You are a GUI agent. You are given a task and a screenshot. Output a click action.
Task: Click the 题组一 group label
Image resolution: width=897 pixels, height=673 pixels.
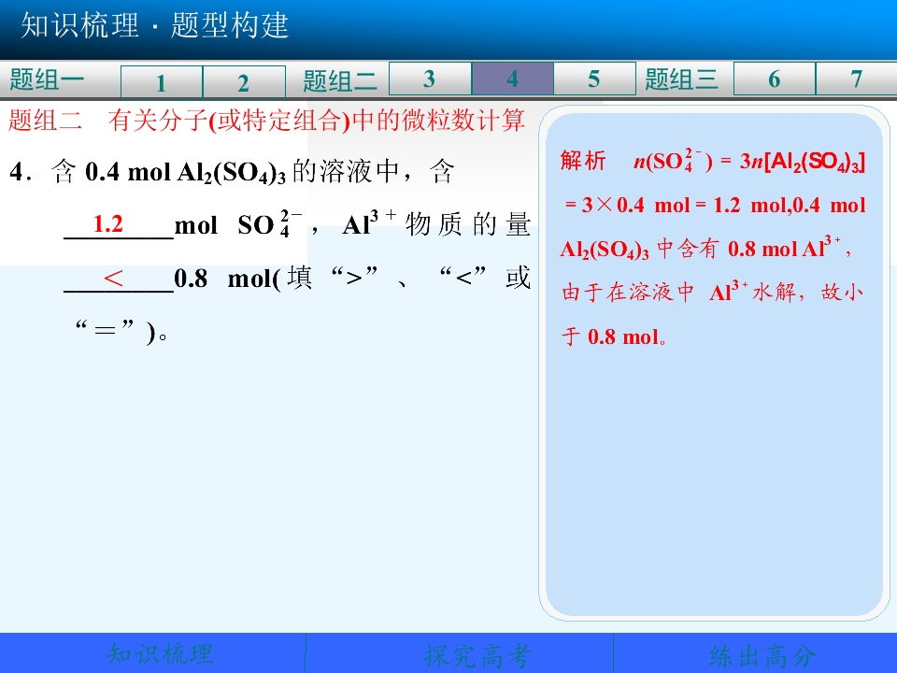click(x=47, y=79)
